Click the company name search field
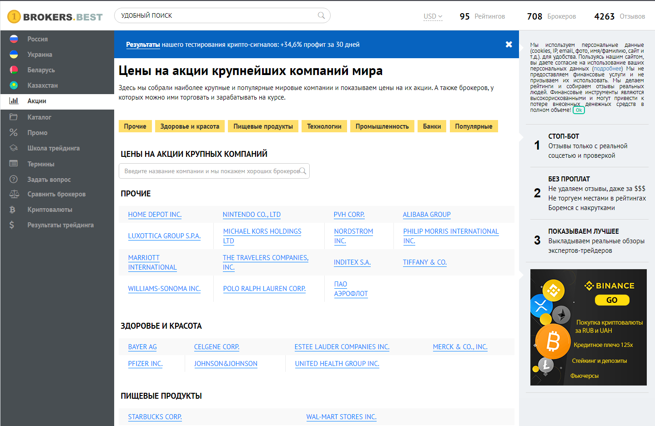Viewport: 655px width, 426px height. pyautogui.click(x=212, y=171)
